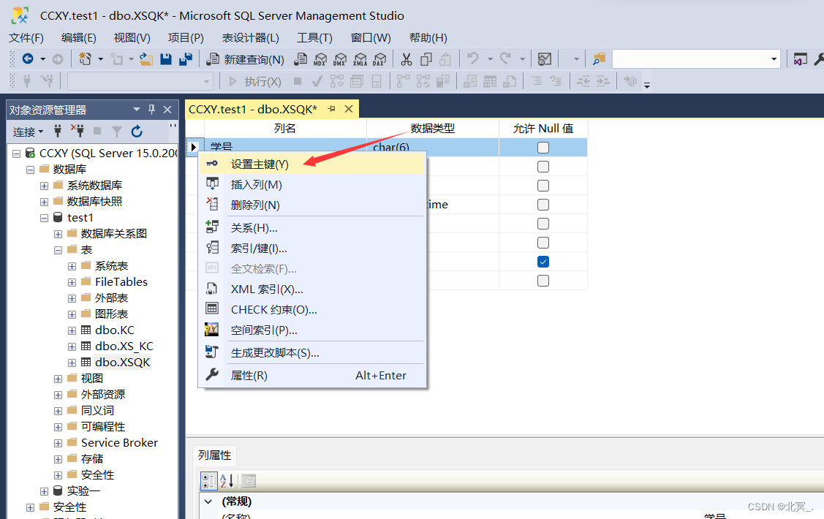The width and height of the screenshot is (824, 519).
Task: Toggle the last row Allow Null checkbox
Action: point(543,281)
